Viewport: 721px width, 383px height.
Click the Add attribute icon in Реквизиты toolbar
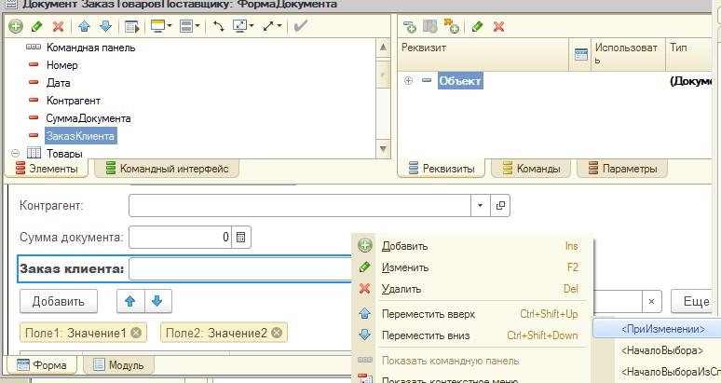[x=410, y=27]
